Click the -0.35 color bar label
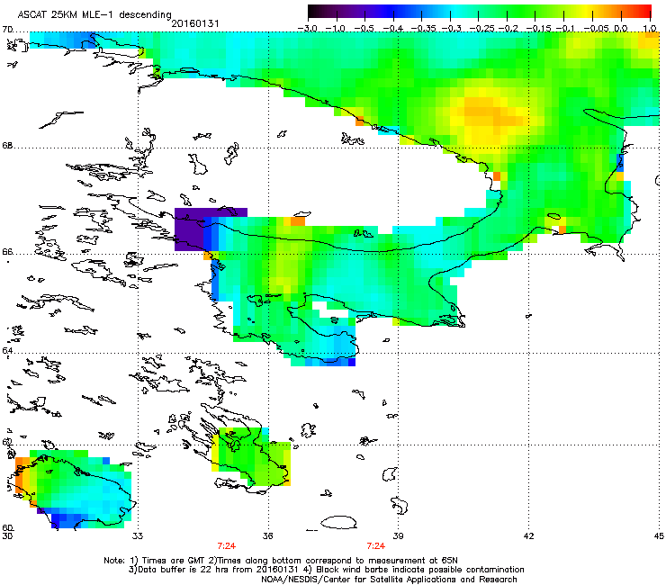 [422, 29]
